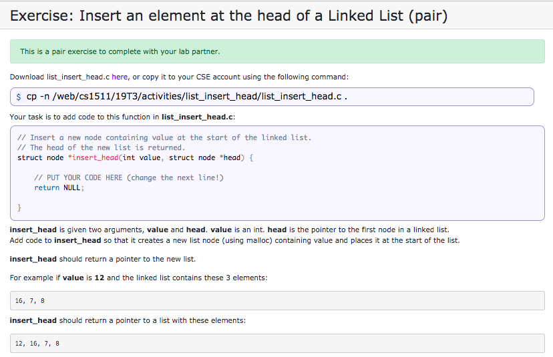Click the cp command text box
553x357 pixels.
(x=272, y=97)
